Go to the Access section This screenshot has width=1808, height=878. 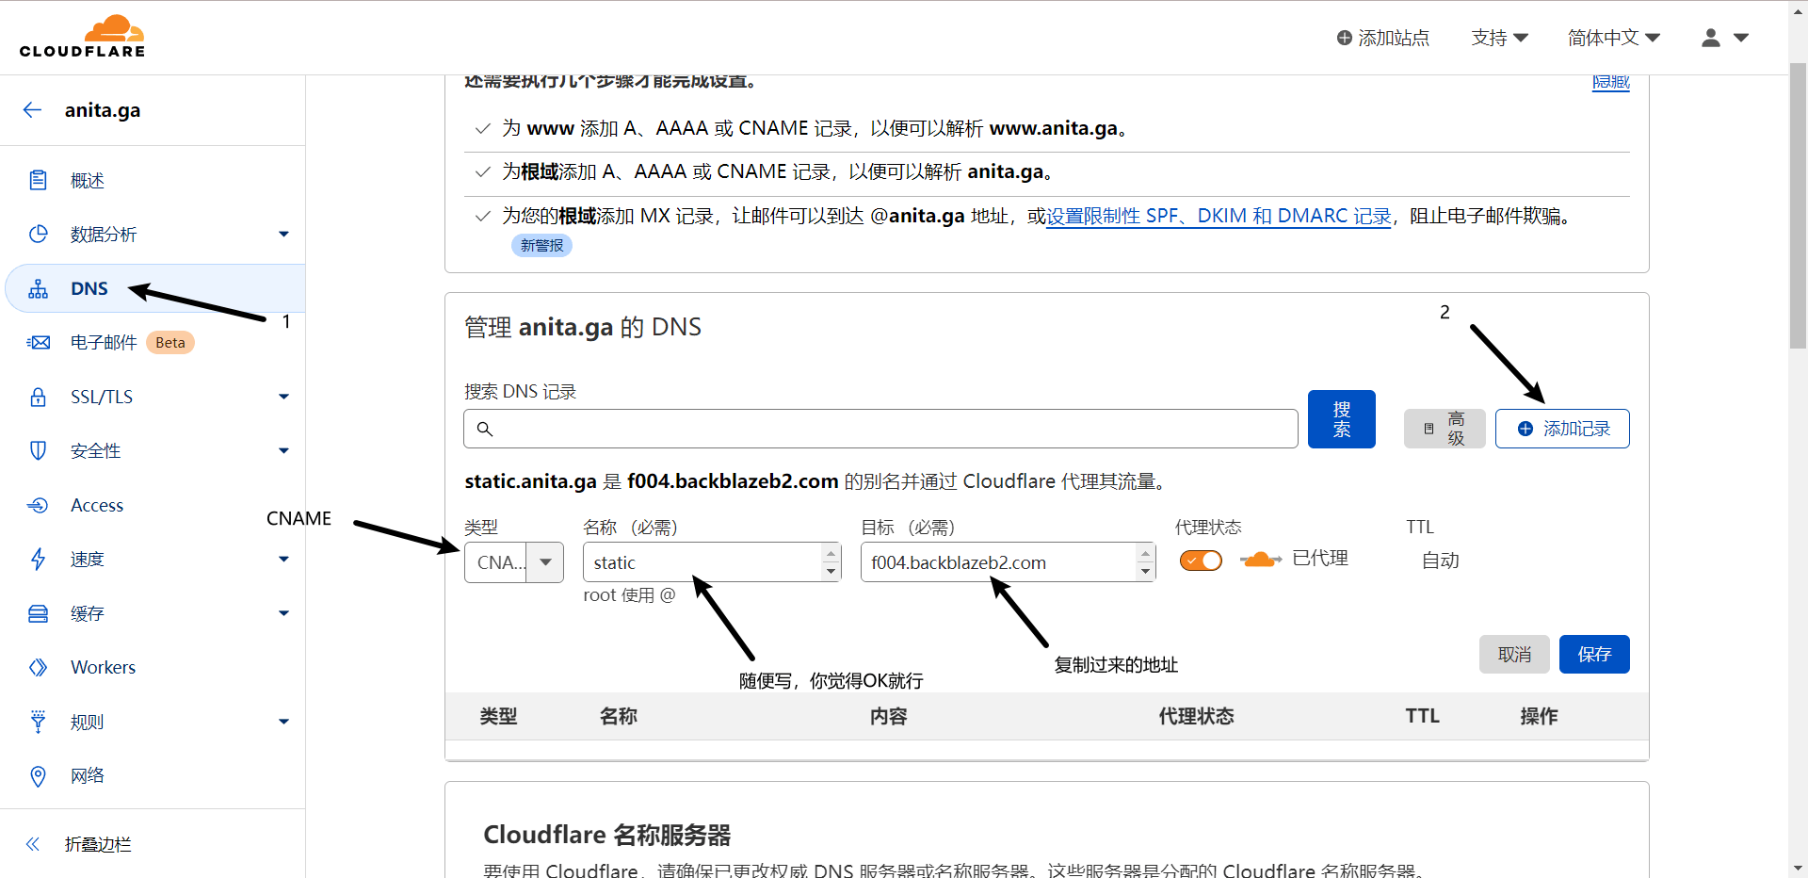coord(97,505)
